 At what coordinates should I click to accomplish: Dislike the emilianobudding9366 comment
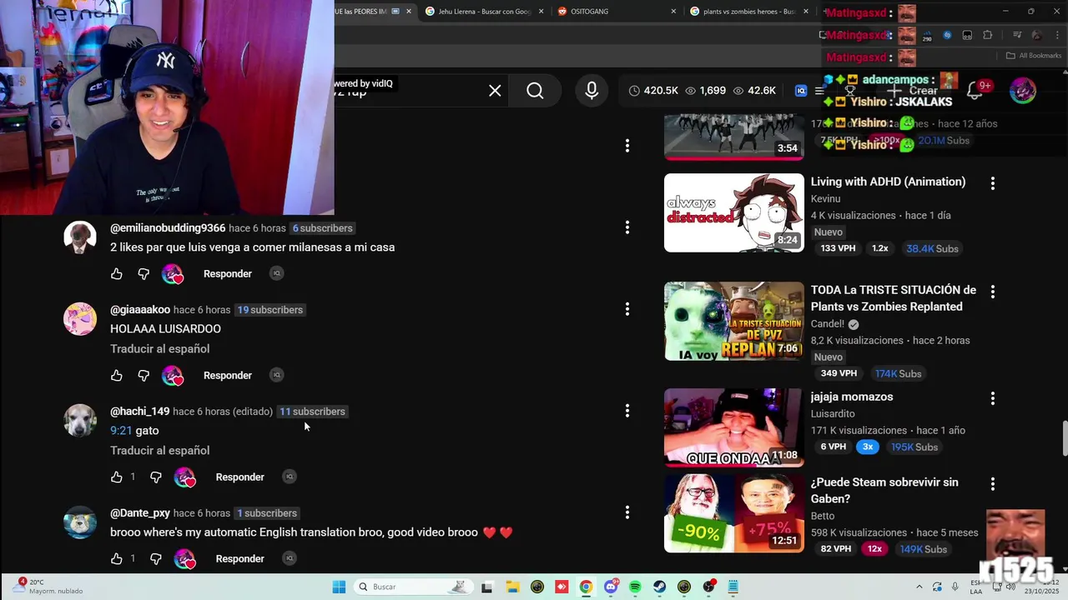144,273
